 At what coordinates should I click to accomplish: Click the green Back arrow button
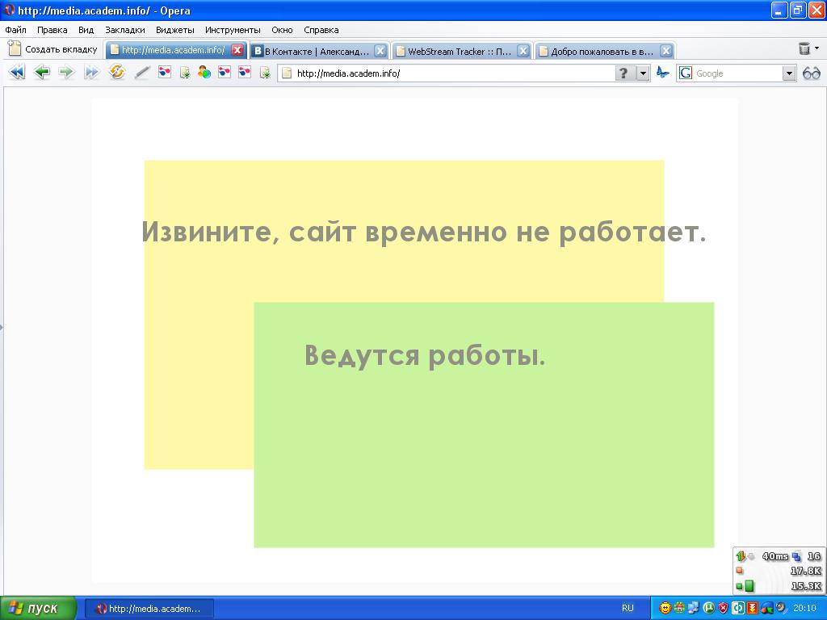(42, 73)
